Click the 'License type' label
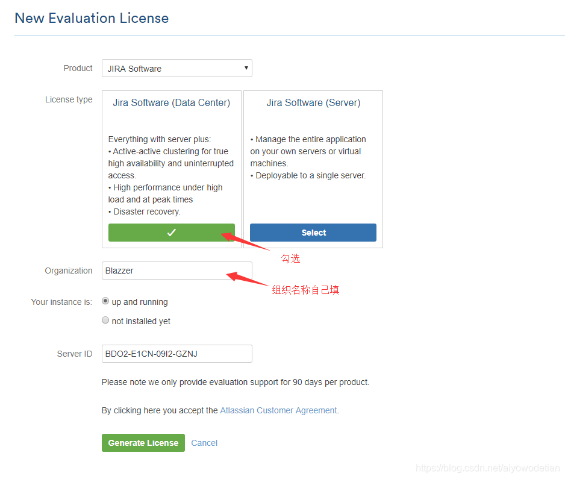 [x=69, y=99]
